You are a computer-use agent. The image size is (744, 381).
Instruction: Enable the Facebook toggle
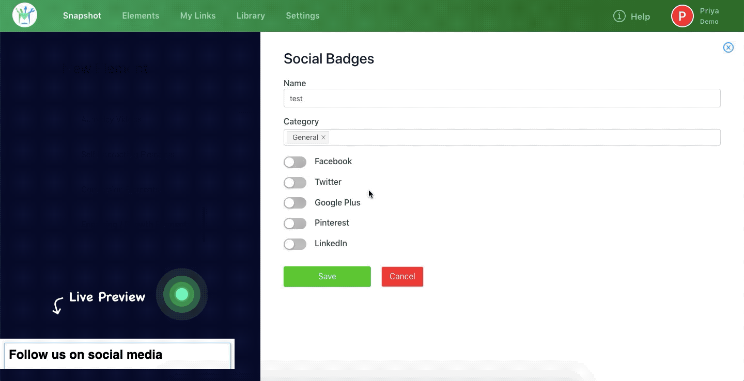(x=295, y=162)
